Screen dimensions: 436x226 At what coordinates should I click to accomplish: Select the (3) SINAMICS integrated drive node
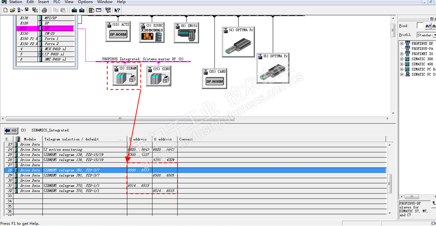point(125,75)
